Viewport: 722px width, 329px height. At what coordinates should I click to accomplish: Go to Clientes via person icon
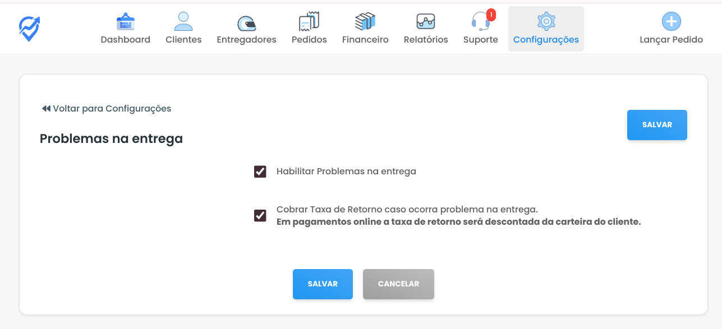tap(183, 22)
